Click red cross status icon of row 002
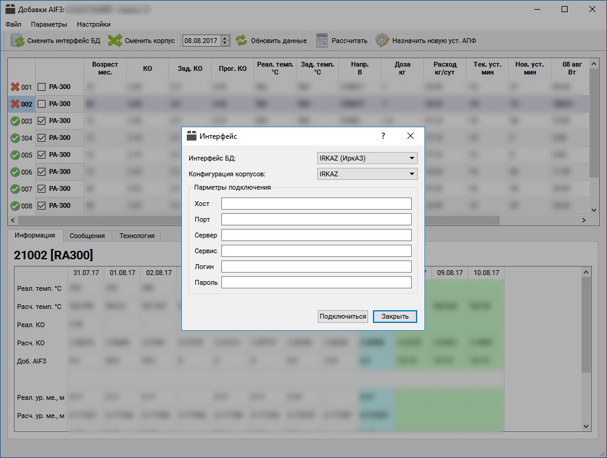 15,104
